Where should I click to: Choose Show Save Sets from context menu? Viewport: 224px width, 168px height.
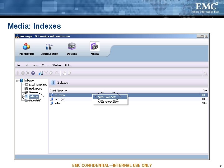click(x=110, y=97)
